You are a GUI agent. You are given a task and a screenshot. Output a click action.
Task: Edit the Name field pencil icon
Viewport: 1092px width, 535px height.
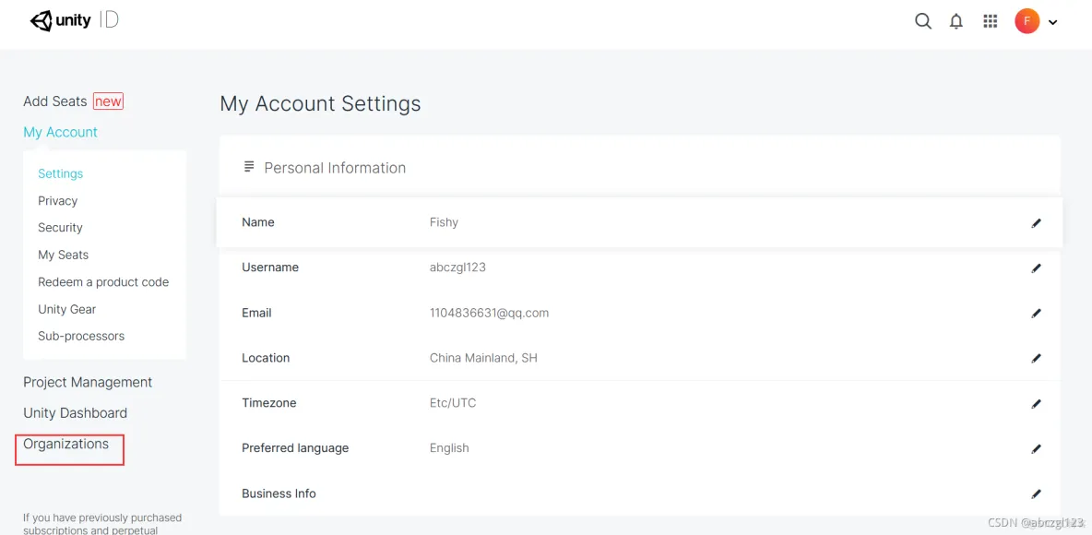(1037, 223)
